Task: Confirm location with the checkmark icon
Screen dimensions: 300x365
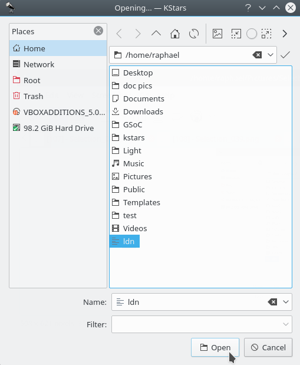Action: click(x=285, y=55)
